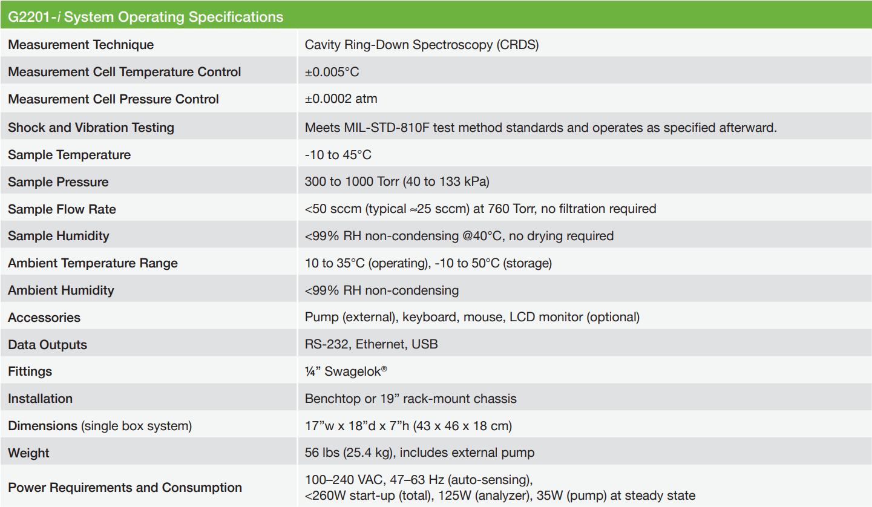The width and height of the screenshot is (872, 507).
Task: Select the 'Measurement Technique' row label
Action: coord(81,45)
